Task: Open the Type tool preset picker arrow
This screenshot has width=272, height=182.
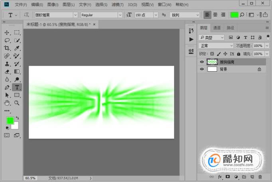Action: point(16,15)
